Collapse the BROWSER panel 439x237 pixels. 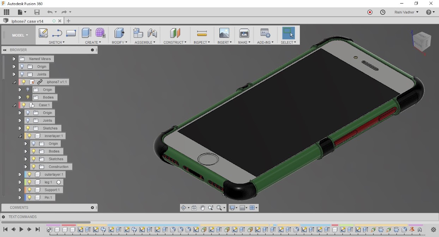[x=5, y=50]
